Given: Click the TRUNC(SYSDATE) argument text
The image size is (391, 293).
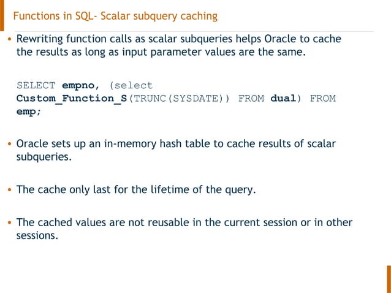Looking at the screenshot, I should pos(179,99).
